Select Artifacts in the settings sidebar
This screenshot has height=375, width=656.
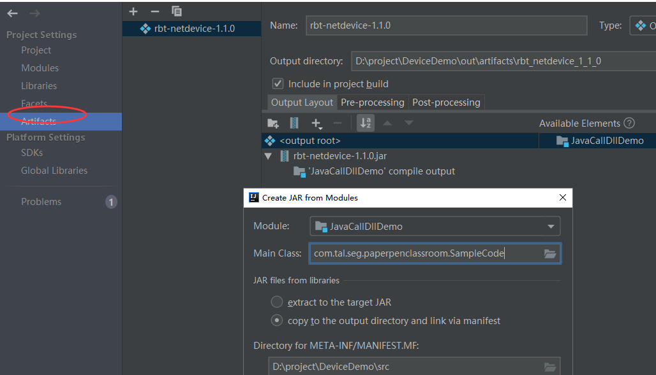tap(61, 122)
